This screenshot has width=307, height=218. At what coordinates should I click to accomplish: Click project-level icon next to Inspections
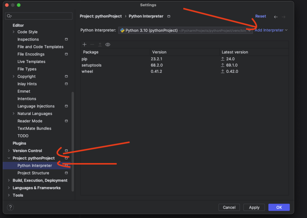tap(66, 39)
